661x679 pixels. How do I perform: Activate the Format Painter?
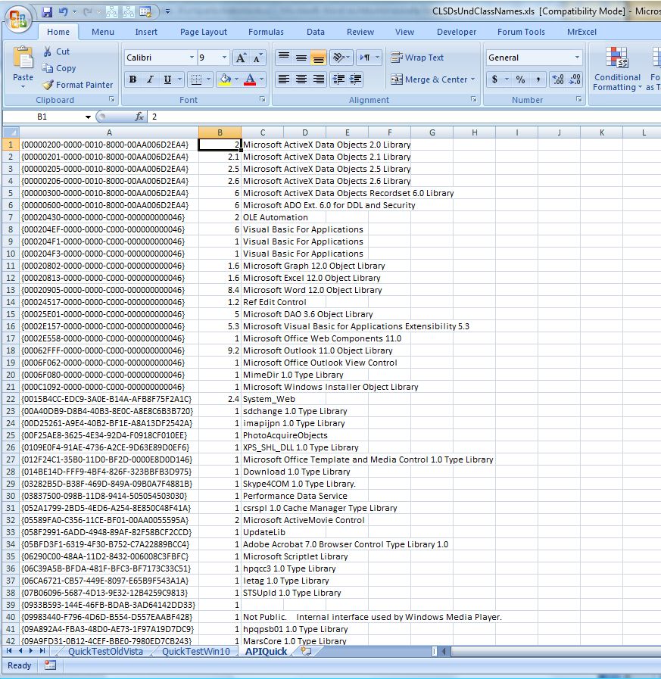pos(77,85)
